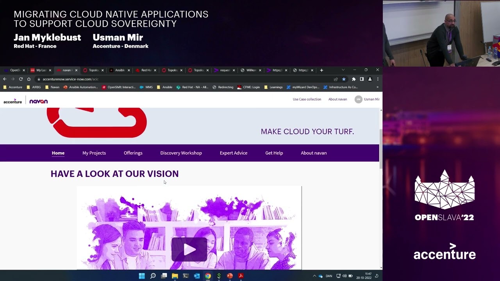This screenshot has height=281, width=500.
Task: Switch to Chrome on the taskbar
Action: [x=208, y=276]
